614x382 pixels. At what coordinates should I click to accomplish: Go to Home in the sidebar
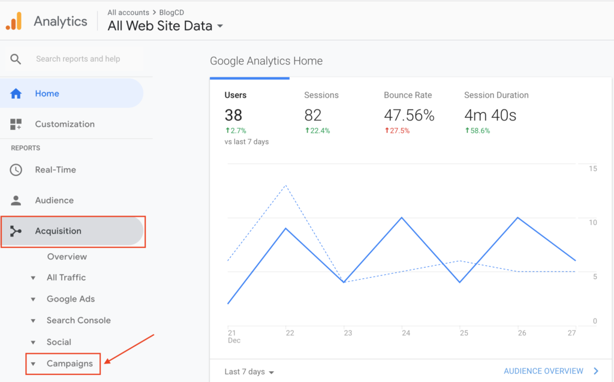[x=72, y=93]
